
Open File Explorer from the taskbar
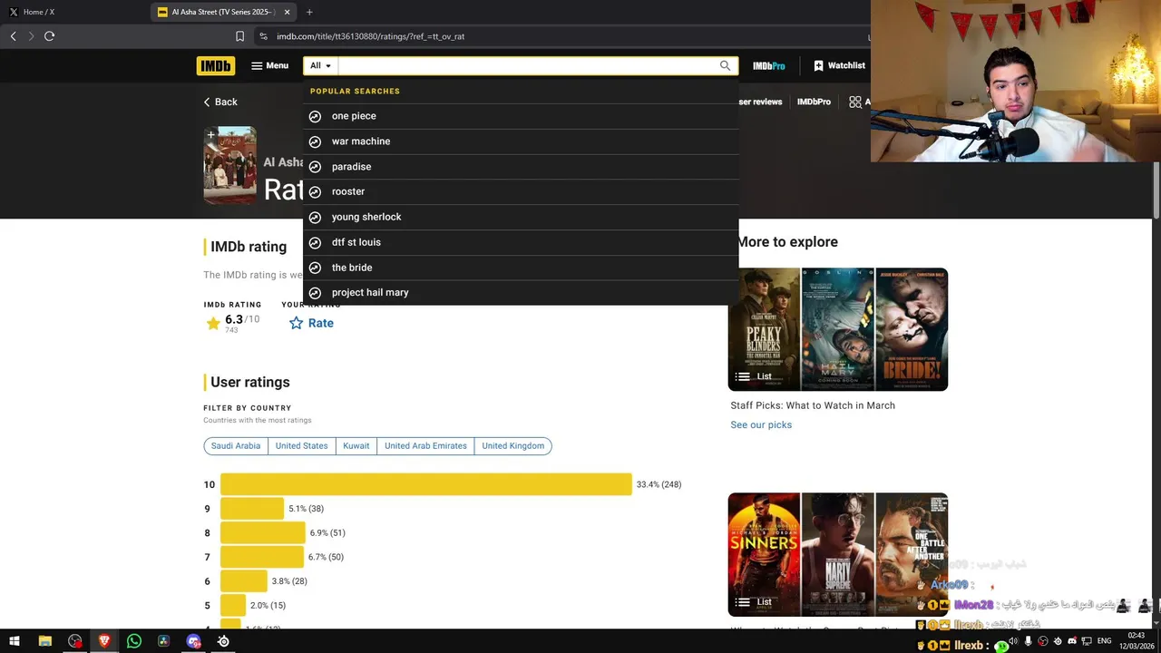coord(44,641)
